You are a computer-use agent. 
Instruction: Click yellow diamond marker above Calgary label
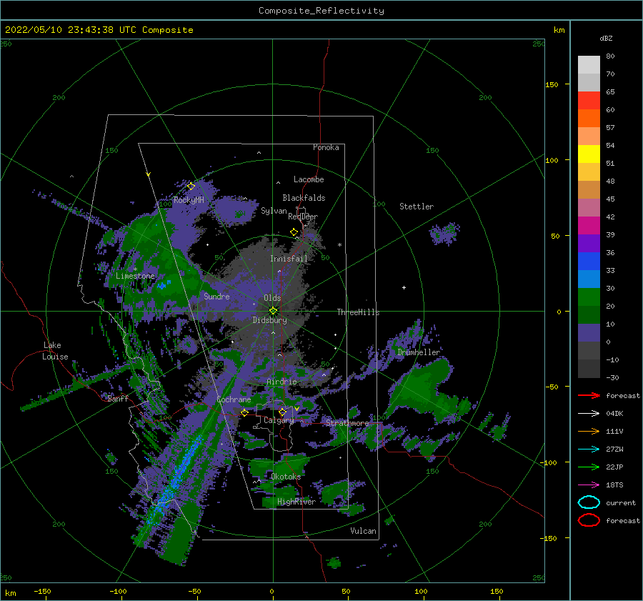click(x=282, y=412)
